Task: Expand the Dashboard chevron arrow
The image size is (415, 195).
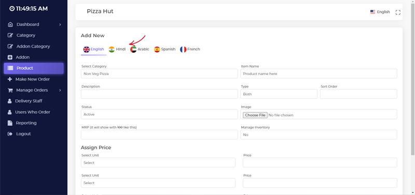Action: click(x=60, y=24)
